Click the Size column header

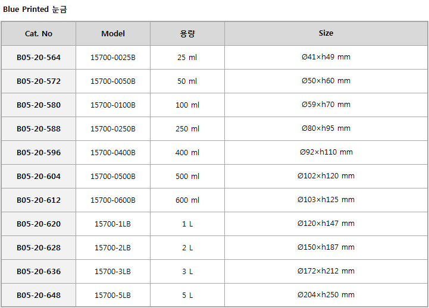[x=326, y=34]
